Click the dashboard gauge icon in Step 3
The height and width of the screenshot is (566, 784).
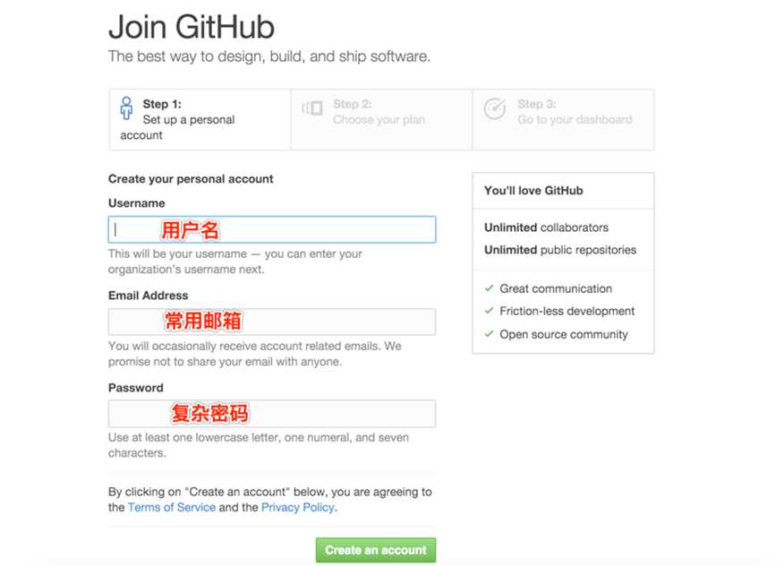pyautogui.click(x=495, y=108)
